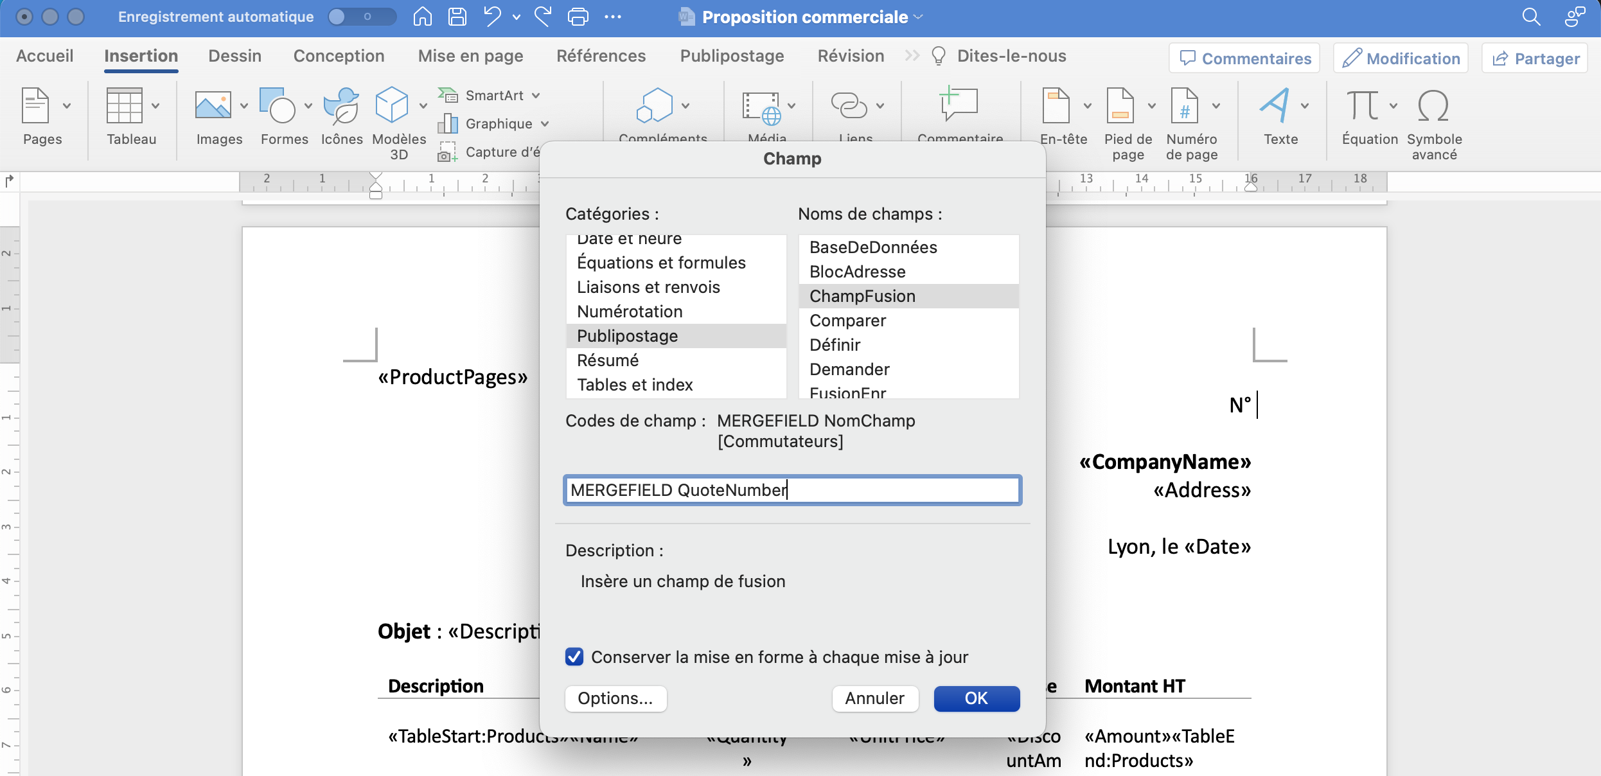The image size is (1601, 776).
Task: Open the Références ribbon tab
Action: tap(601, 56)
